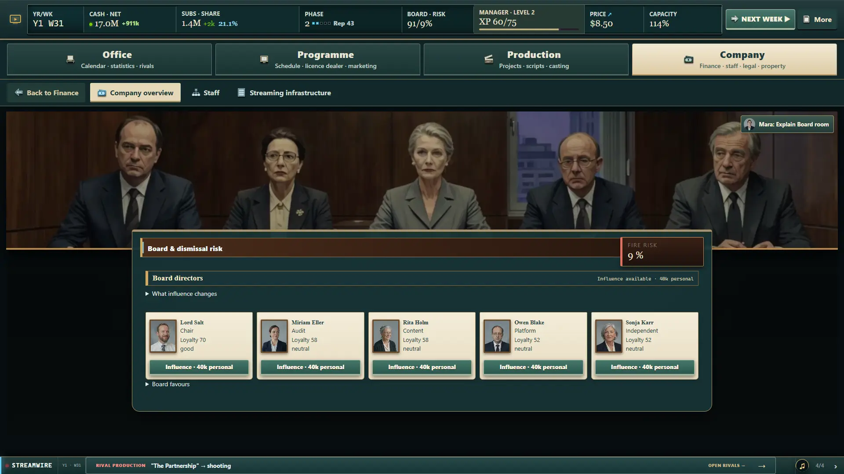Image resolution: width=844 pixels, height=474 pixels.
Task: Click the red Streamwire dot icon
Action: (7, 466)
